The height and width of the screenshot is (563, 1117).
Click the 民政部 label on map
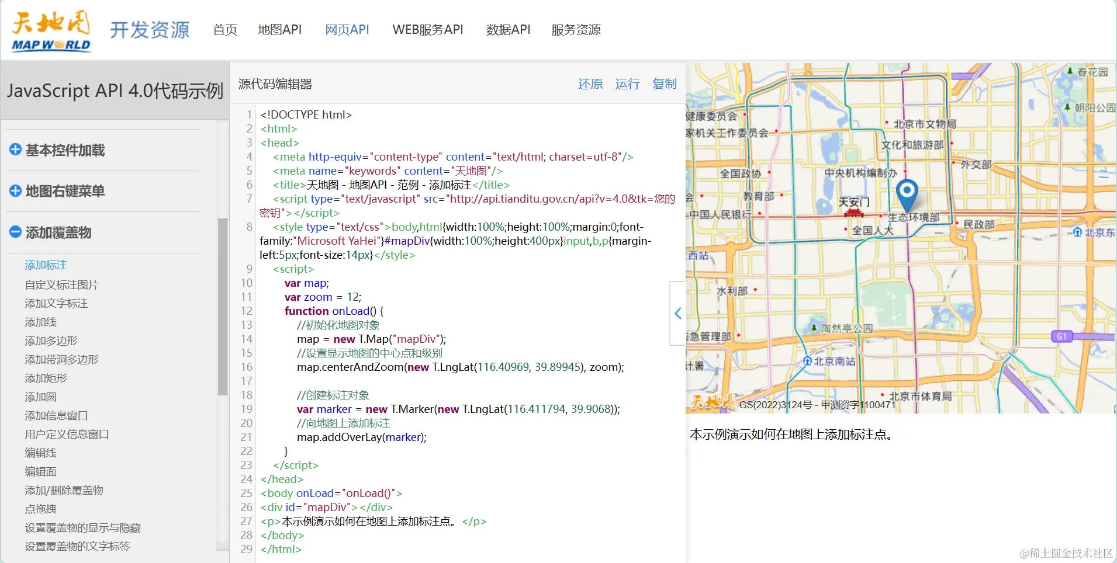point(979,224)
